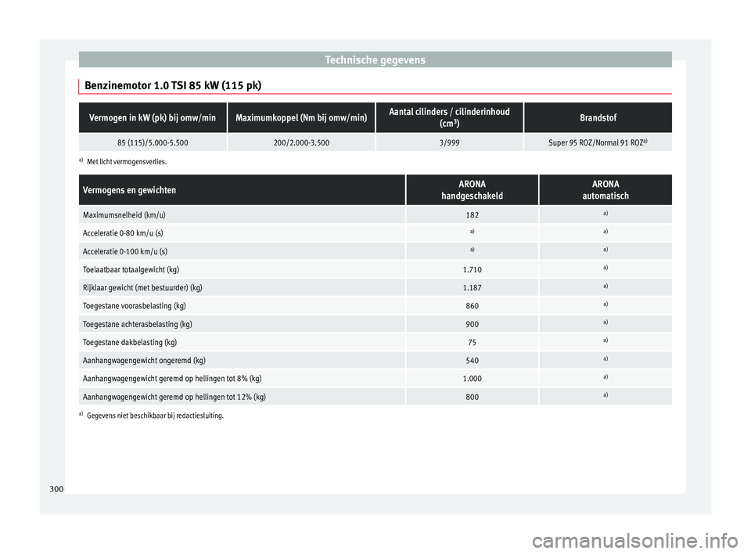The height and width of the screenshot is (554, 751).
Task: Select row label 'Toelaatbaar totaalgewicht (kg)'
Action: (131, 270)
